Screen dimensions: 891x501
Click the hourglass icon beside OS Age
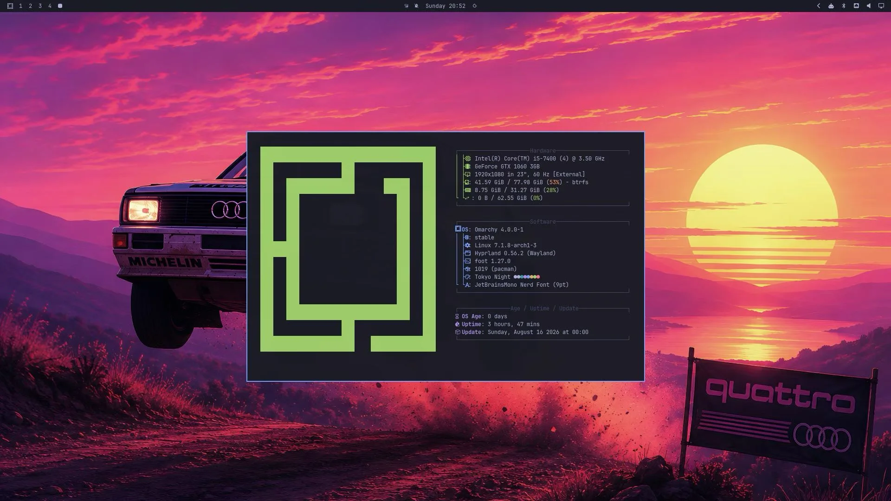457,316
